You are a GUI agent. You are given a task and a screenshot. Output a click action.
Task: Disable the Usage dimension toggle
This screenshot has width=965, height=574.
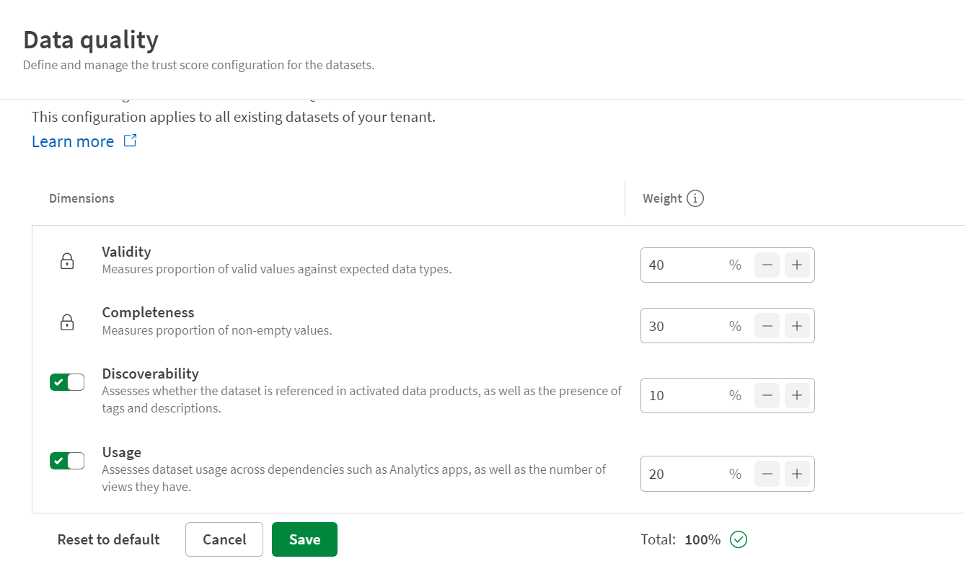[67, 460]
